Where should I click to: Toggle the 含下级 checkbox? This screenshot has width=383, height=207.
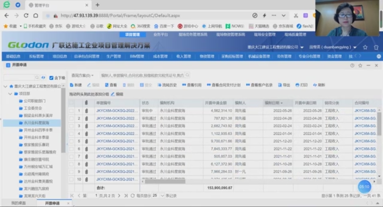pos(52,78)
